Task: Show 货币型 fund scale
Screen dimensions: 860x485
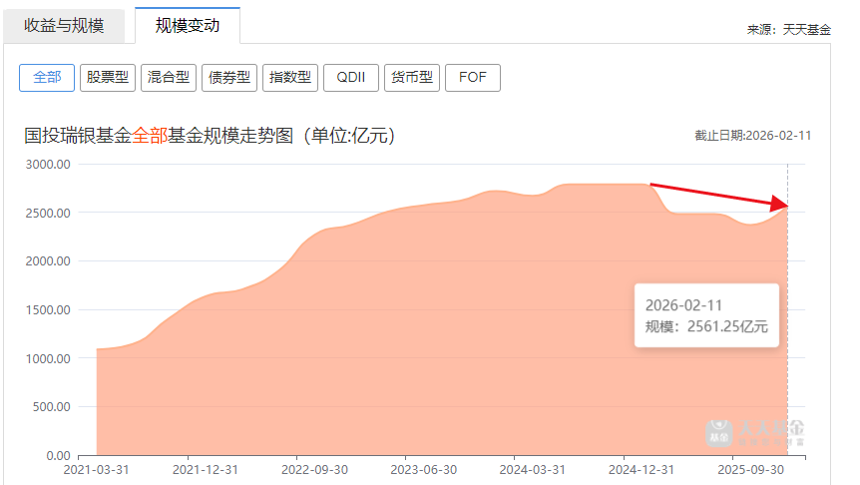Action: [412, 77]
